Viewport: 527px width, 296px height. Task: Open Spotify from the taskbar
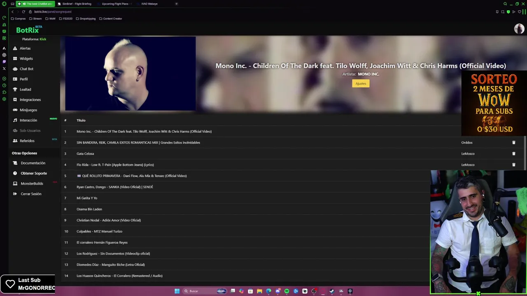pyautogui.click(x=287, y=291)
